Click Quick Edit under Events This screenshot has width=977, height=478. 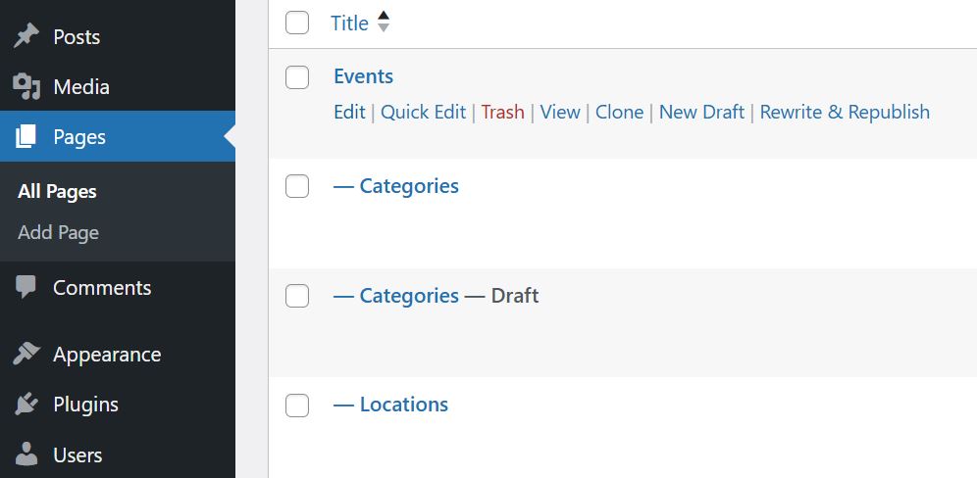click(423, 112)
